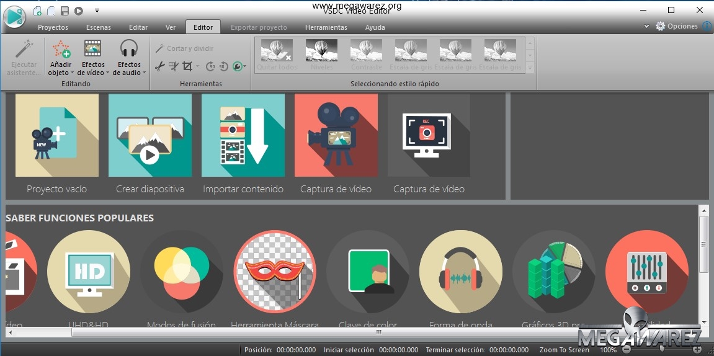
Task: Click the Iniciar selección label
Action: pyautogui.click(x=349, y=350)
